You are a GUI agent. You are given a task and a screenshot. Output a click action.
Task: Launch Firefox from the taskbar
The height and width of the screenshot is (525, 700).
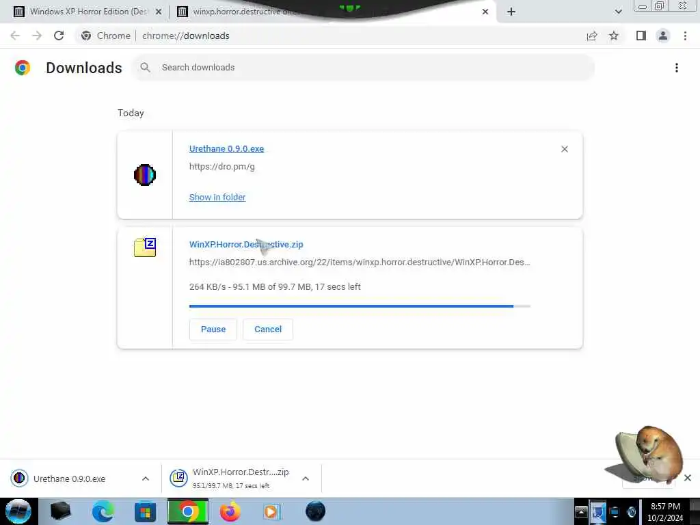(230, 511)
